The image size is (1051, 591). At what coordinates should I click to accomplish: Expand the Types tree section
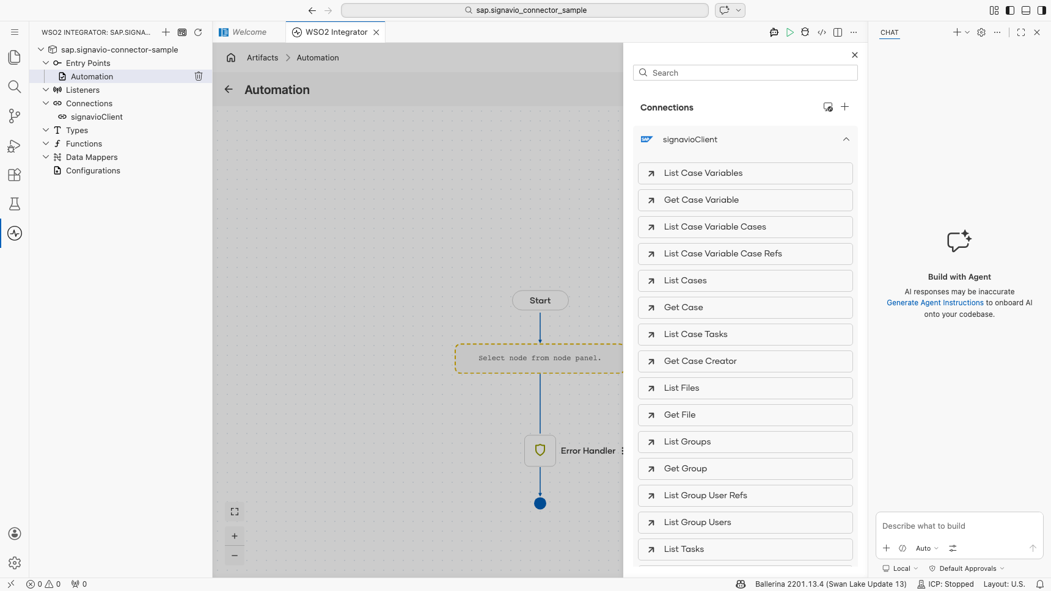click(x=46, y=130)
